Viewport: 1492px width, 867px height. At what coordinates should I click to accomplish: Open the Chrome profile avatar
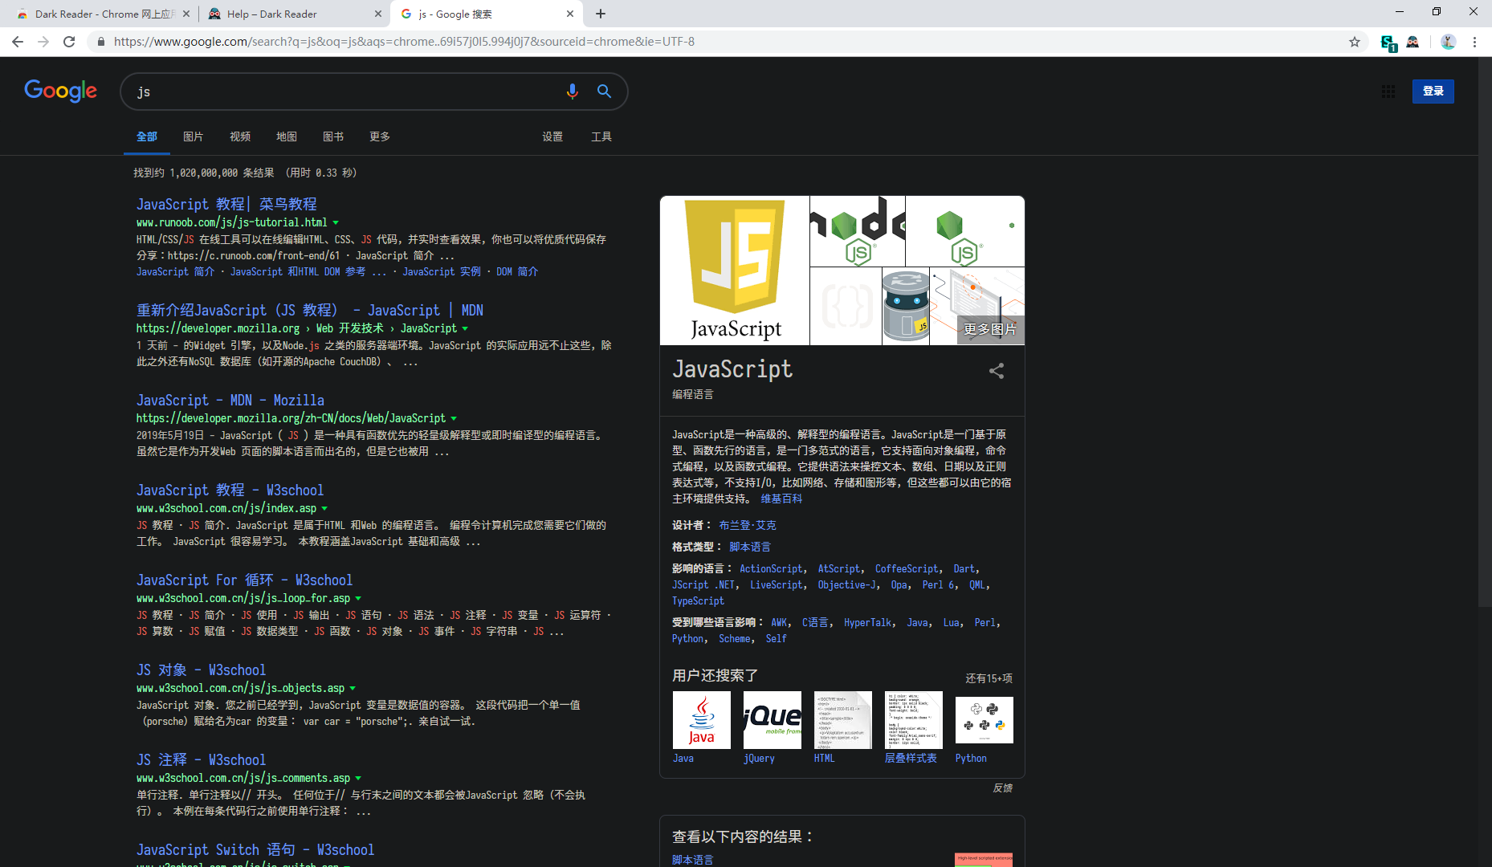pyautogui.click(x=1448, y=42)
